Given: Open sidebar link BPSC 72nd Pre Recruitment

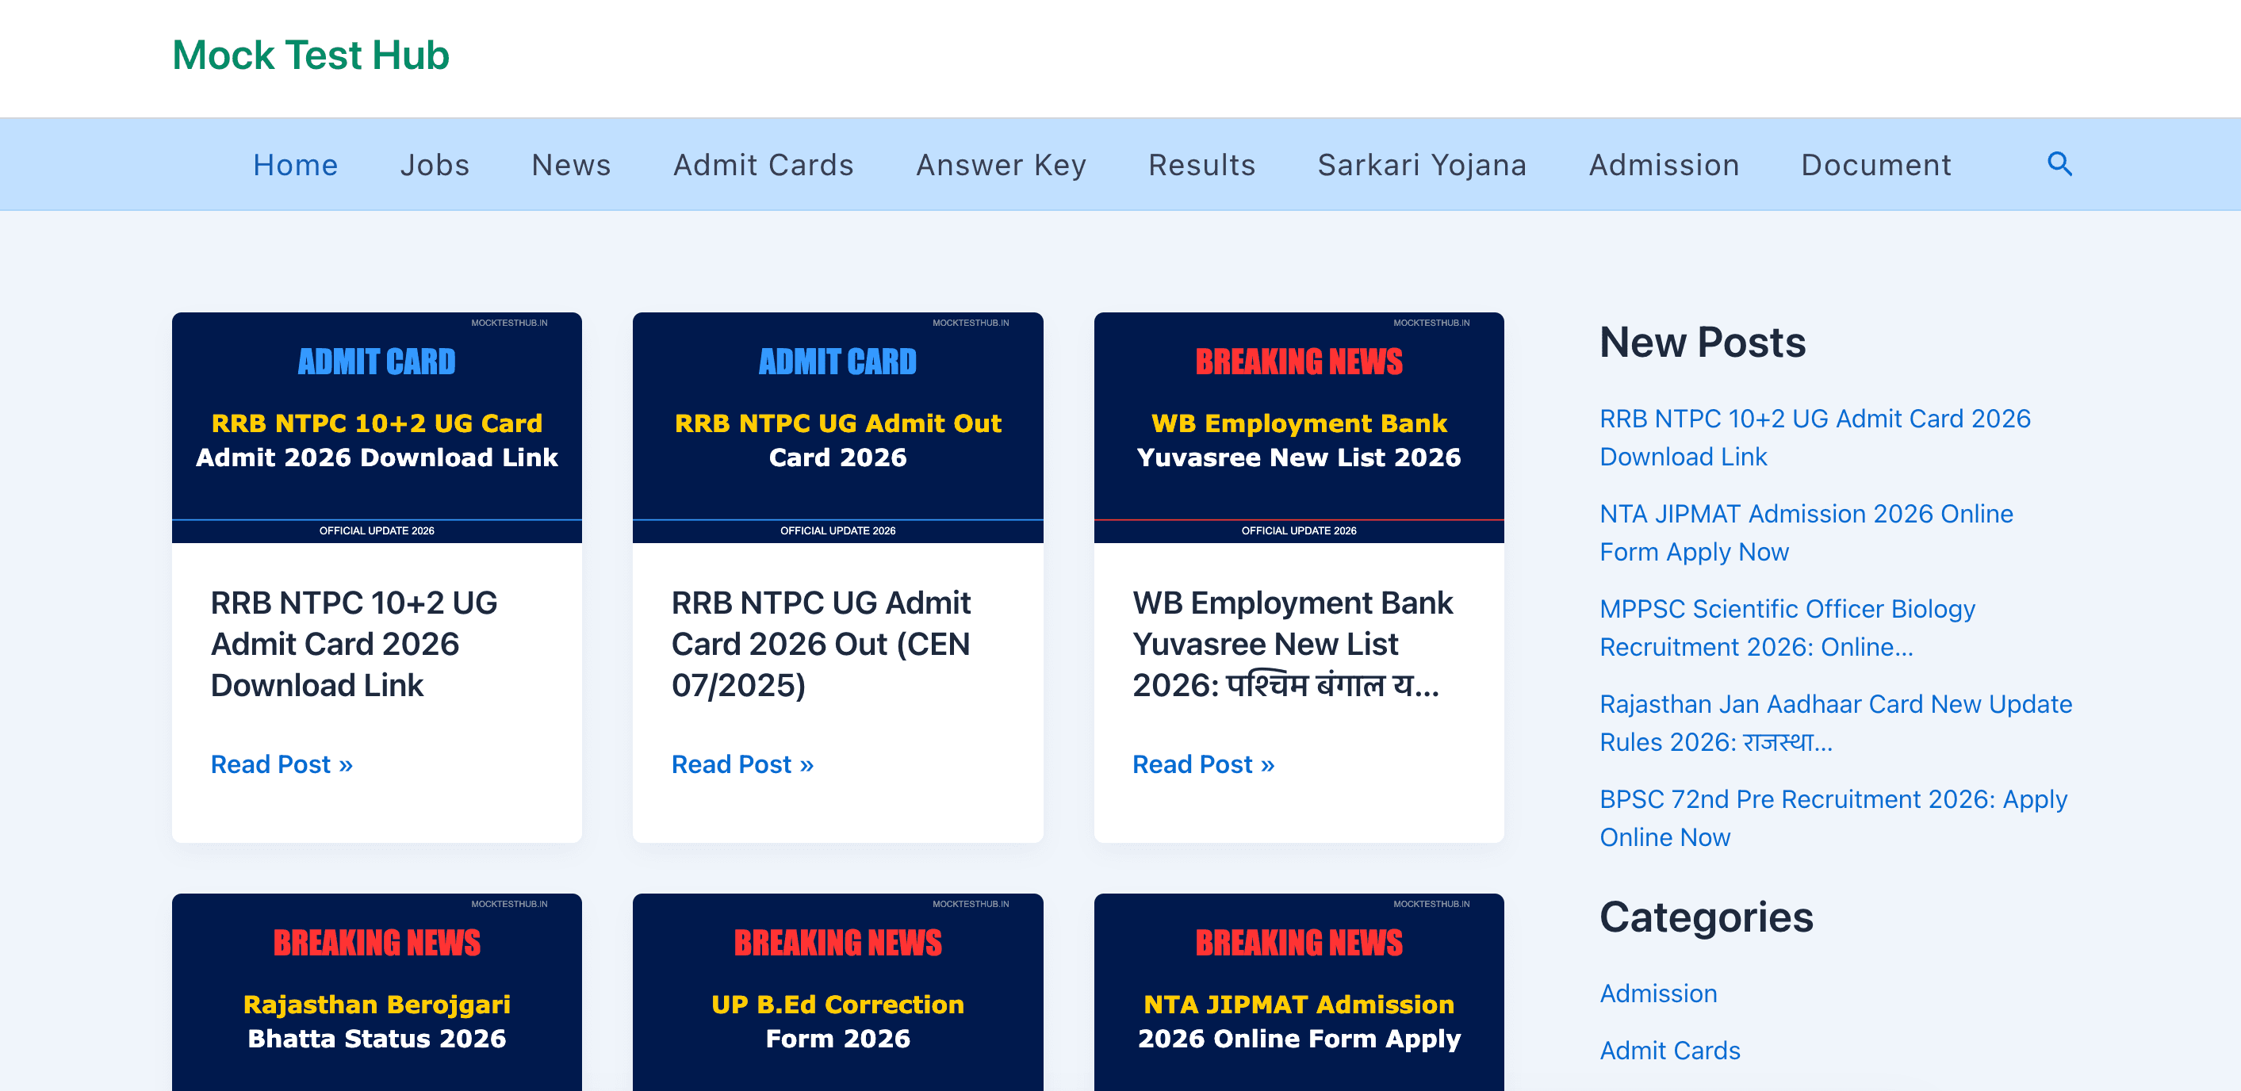Looking at the screenshot, I should click(1833, 817).
